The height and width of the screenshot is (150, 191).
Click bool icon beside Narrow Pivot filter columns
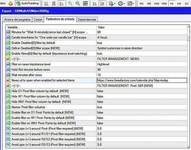(x=8, y=107)
